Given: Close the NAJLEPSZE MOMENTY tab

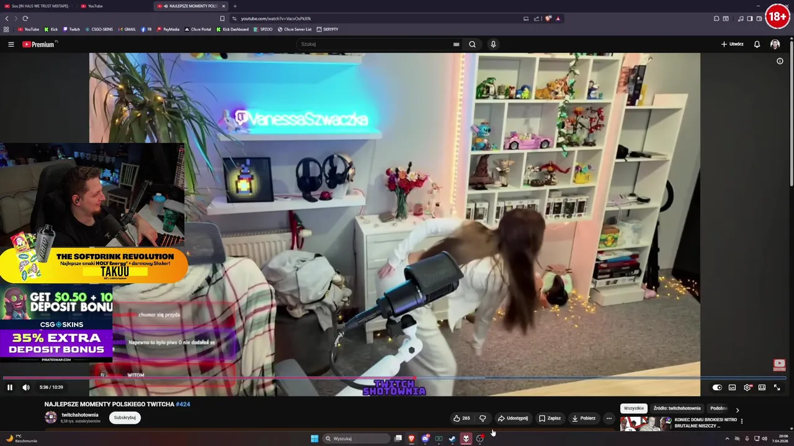Looking at the screenshot, I should click(223, 6).
